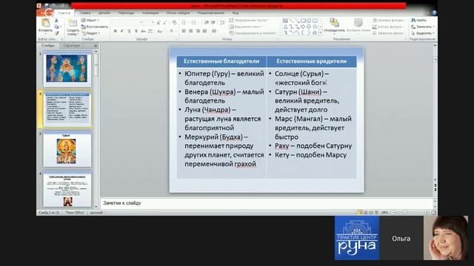Open the Раздел section dropdown
474x266 pixels.
[90, 33]
